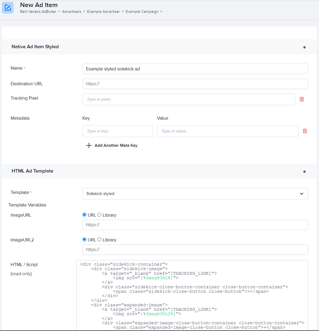Click the Native Ad Item Styled heading
The image size is (319, 331).
pyautogui.click(x=35, y=47)
